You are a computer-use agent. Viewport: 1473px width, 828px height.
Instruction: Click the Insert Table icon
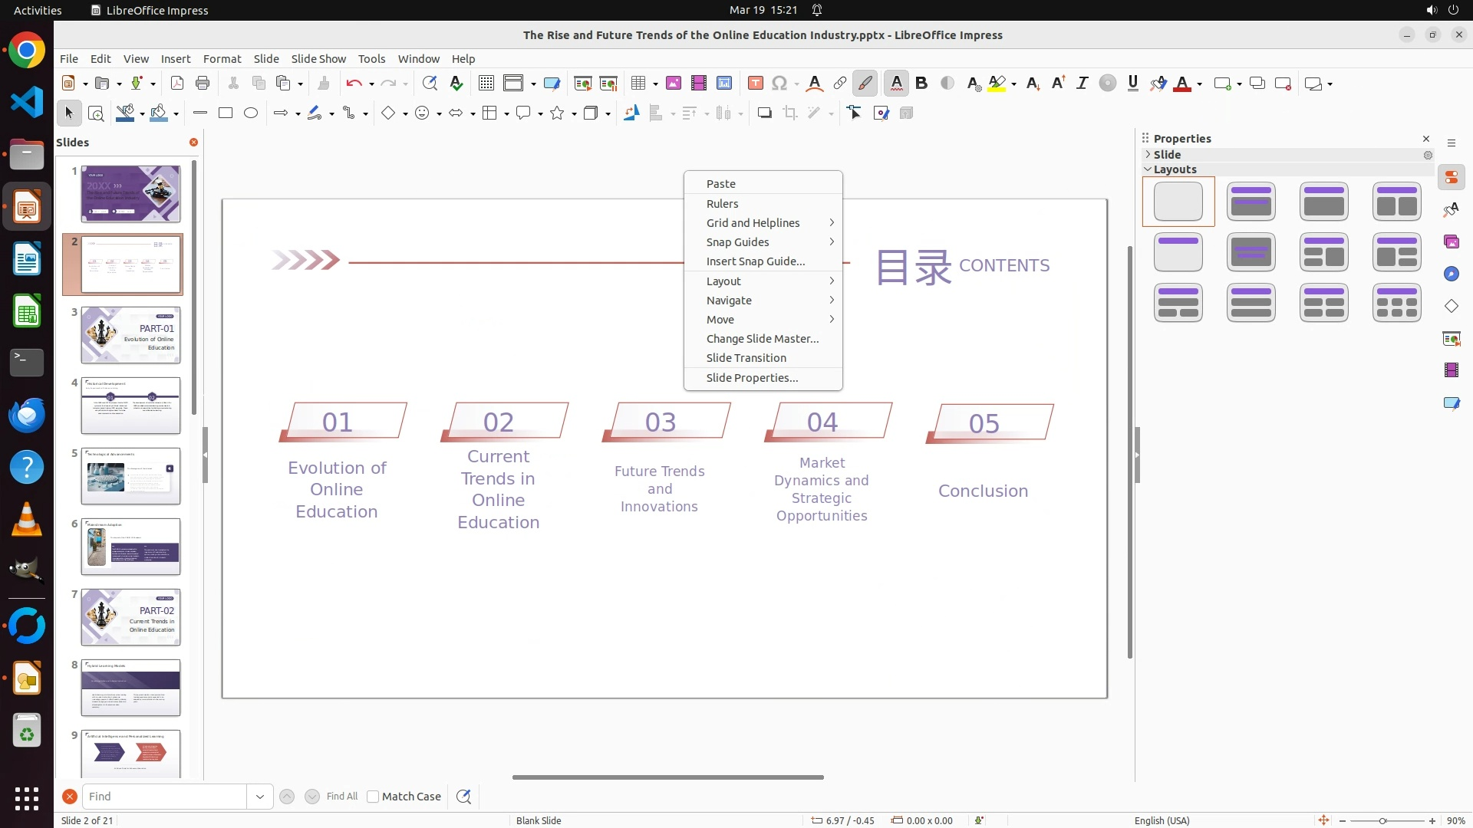pyautogui.click(x=638, y=84)
